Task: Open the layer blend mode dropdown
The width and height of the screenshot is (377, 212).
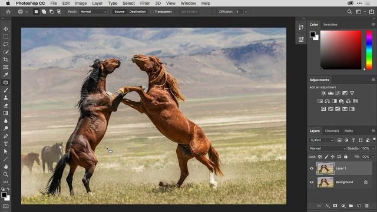Action: (x=328, y=148)
